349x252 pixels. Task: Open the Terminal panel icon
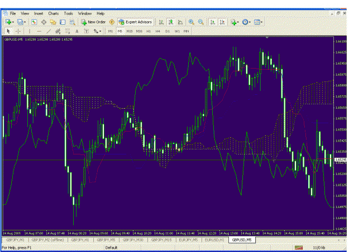click(63, 22)
